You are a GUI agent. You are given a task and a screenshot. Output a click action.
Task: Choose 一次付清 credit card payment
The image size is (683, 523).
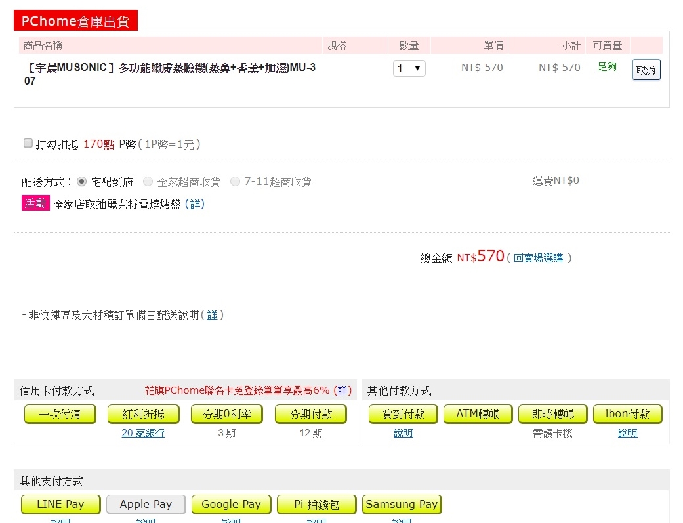pos(60,414)
